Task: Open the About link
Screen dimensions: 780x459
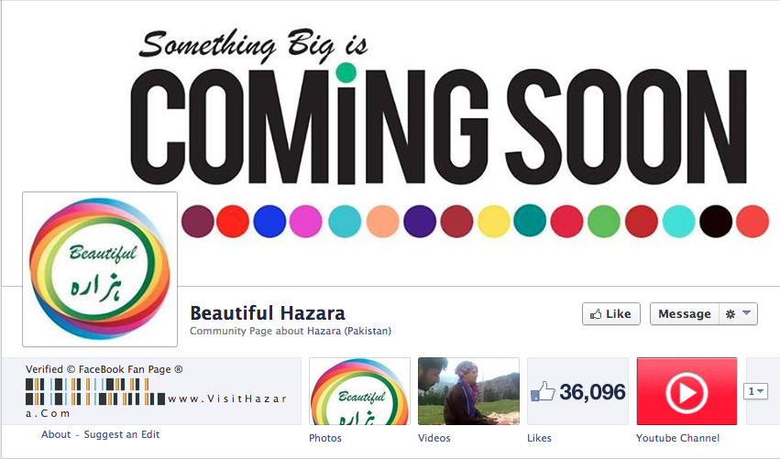Action: [56, 434]
